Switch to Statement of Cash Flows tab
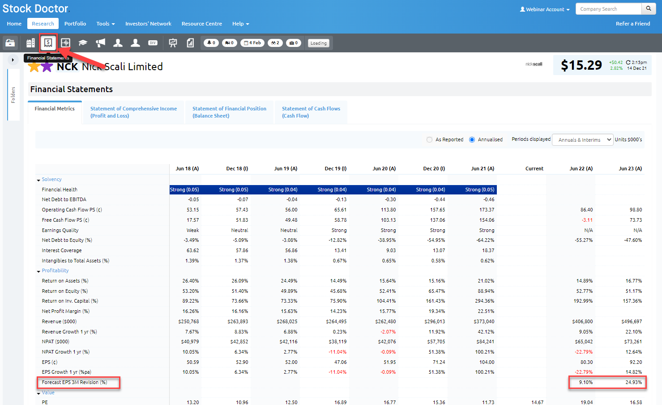The image size is (662, 405). click(x=311, y=112)
